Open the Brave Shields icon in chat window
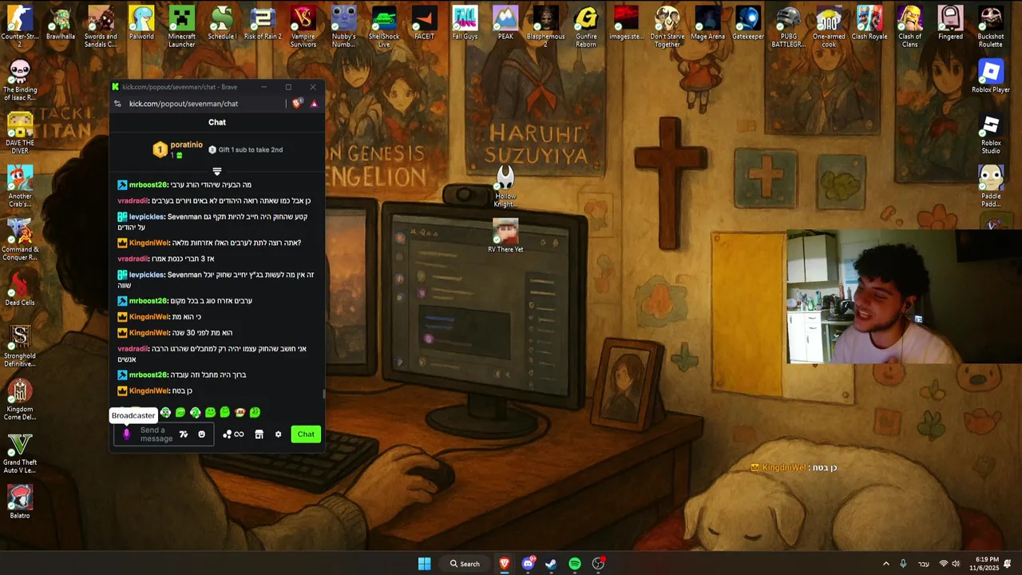This screenshot has height=575, width=1022. click(x=297, y=103)
